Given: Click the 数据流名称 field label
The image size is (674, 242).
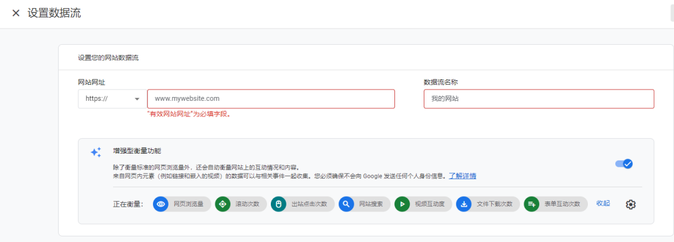Looking at the screenshot, I should point(441,82).
